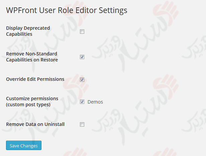This screenshot has height=156, width=206.
Task: Tick the Remove Data on Uninstall checkbox
Action: [x=82, y=124]
